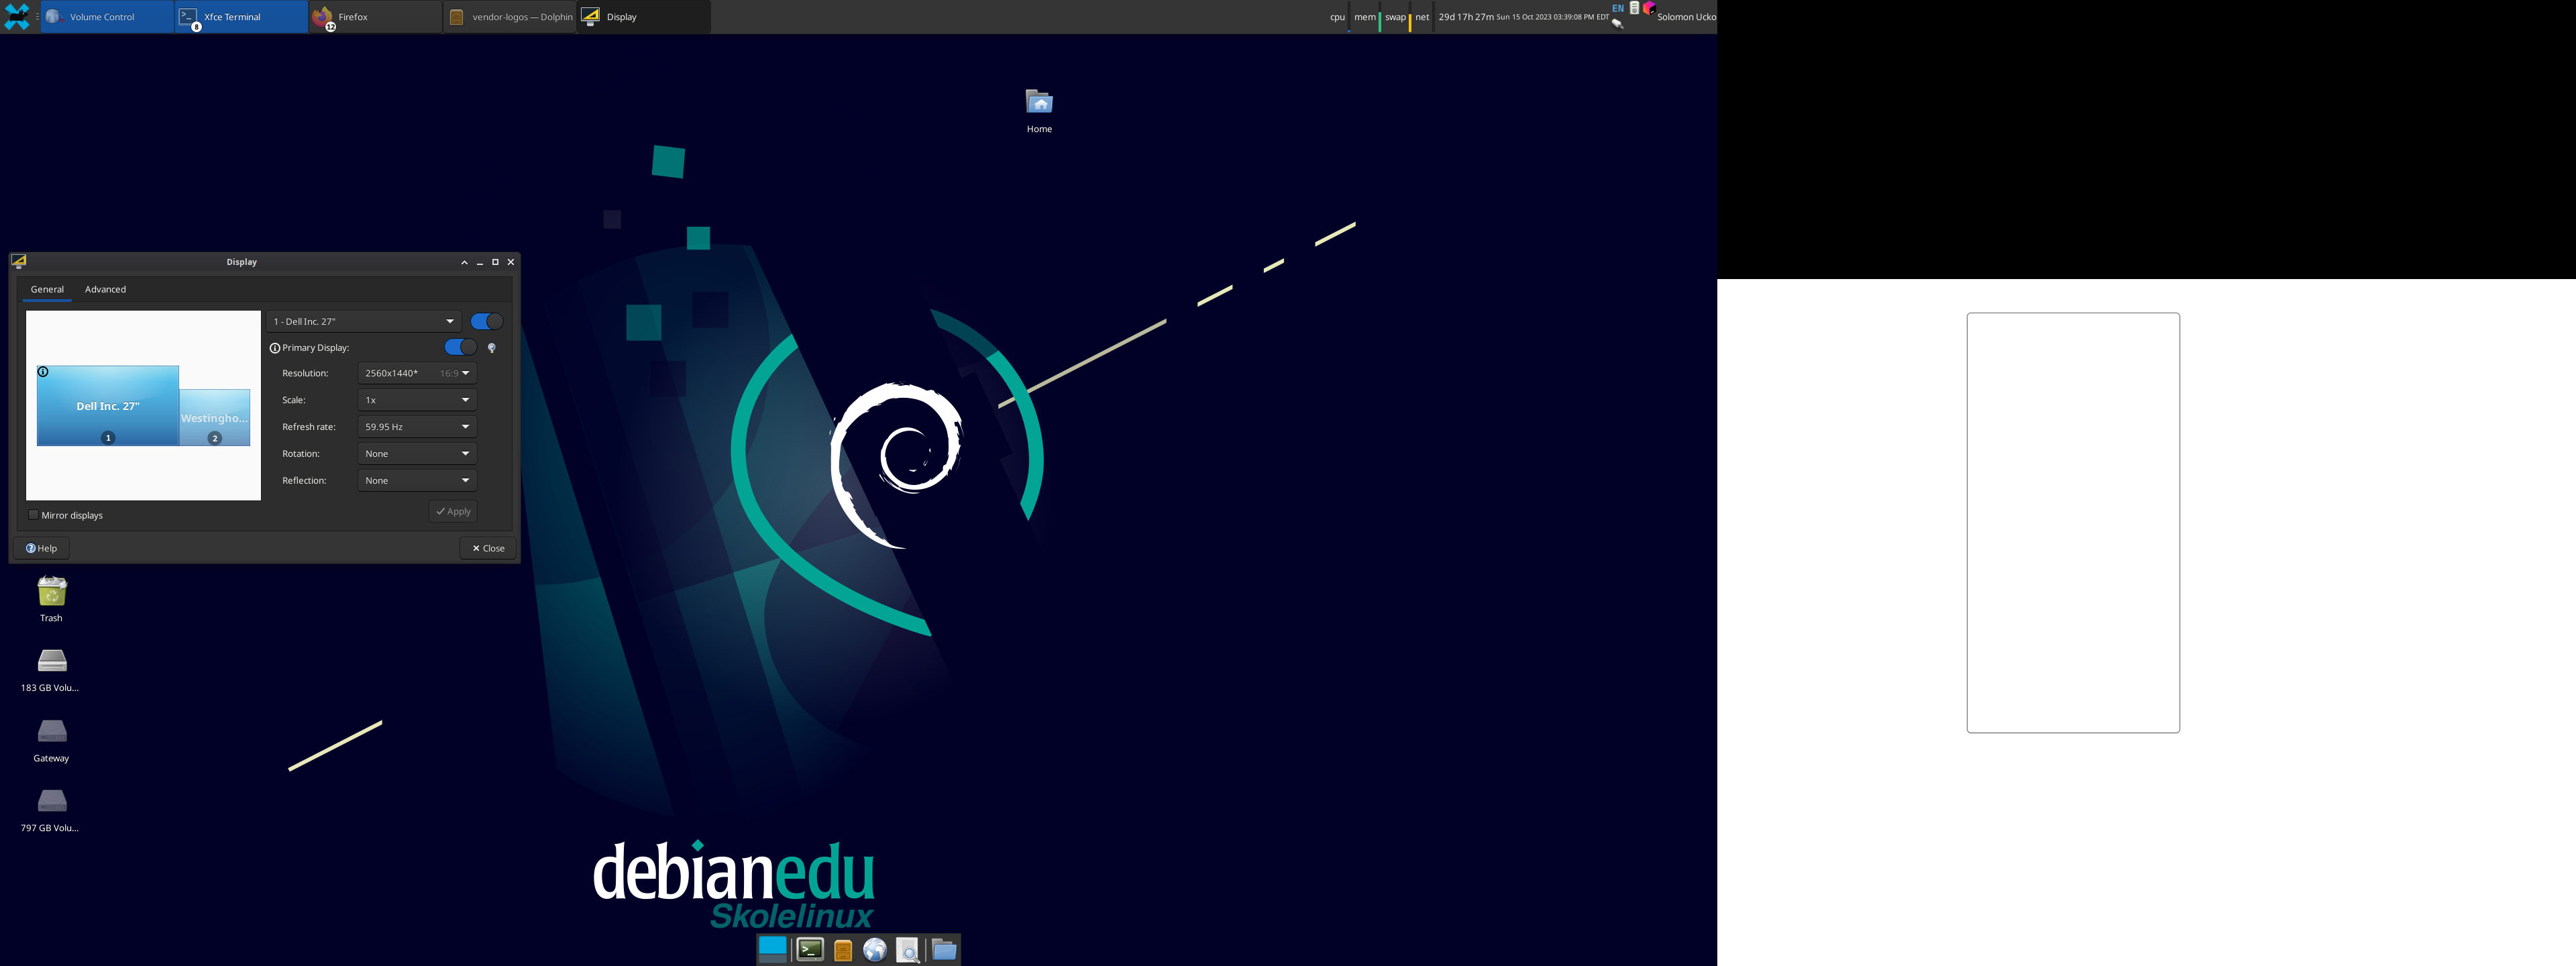Click the Display window title-bar icon
The height and width of the screenshot is (966, 2576).
click(x=18, y=262)
